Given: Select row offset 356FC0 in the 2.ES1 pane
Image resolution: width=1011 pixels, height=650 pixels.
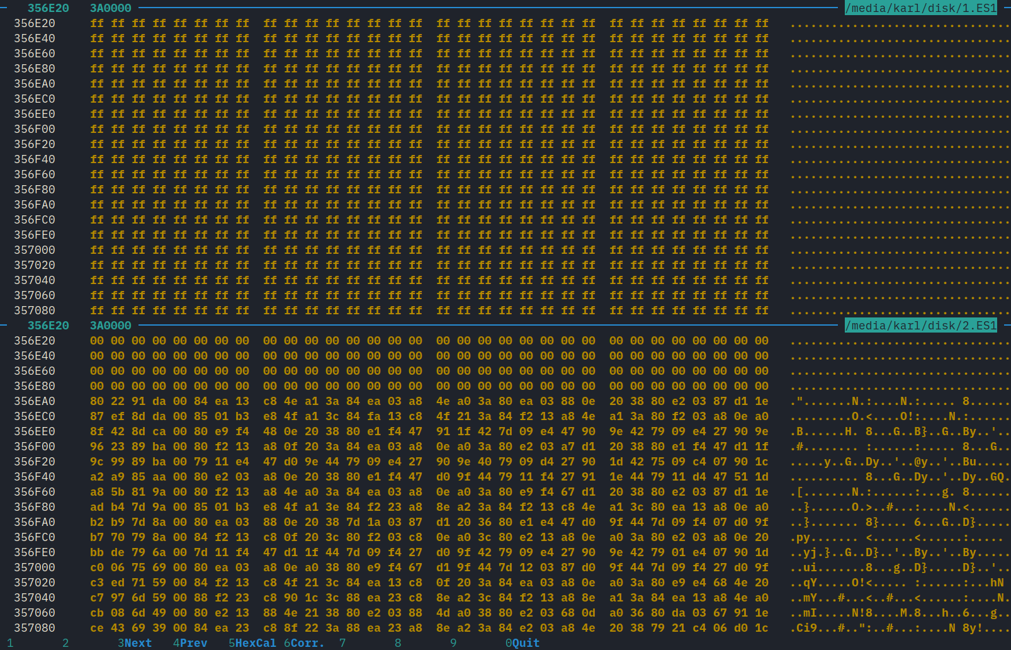Looking at the screenshot, I should 35,537.
